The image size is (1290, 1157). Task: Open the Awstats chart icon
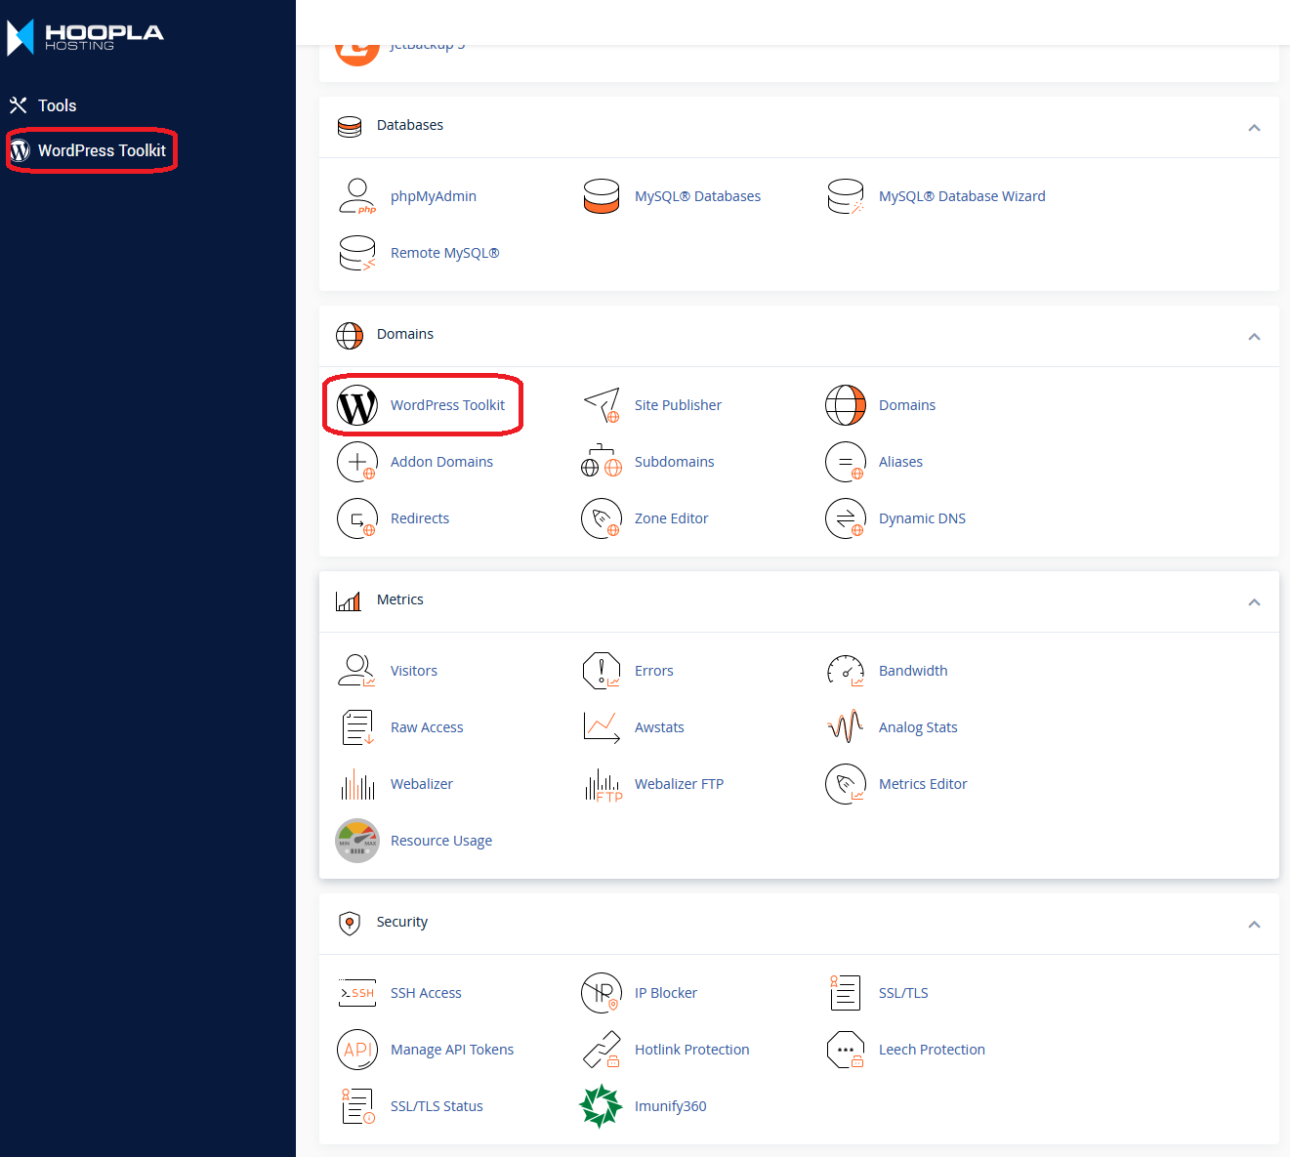602,727
